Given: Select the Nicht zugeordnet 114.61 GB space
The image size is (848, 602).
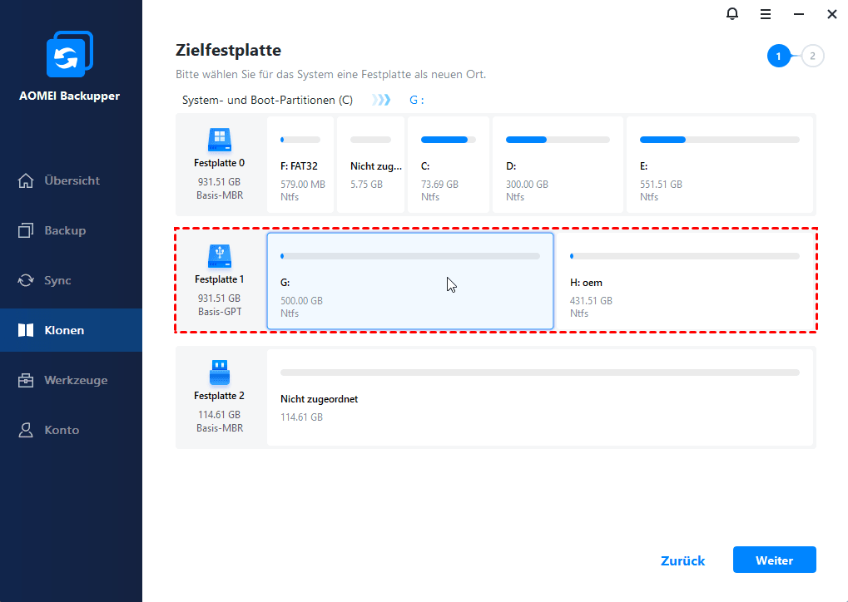Looking at the screenshot, I should point(540,397).
